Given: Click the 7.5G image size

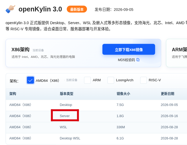Looking at the screenshot, I should coord(120,105).
